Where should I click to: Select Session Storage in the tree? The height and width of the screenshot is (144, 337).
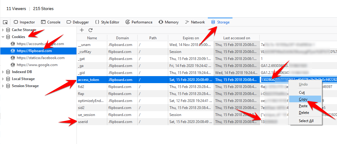[25, 86]
